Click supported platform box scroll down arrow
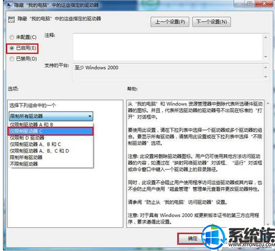 [x=266, y=77]
